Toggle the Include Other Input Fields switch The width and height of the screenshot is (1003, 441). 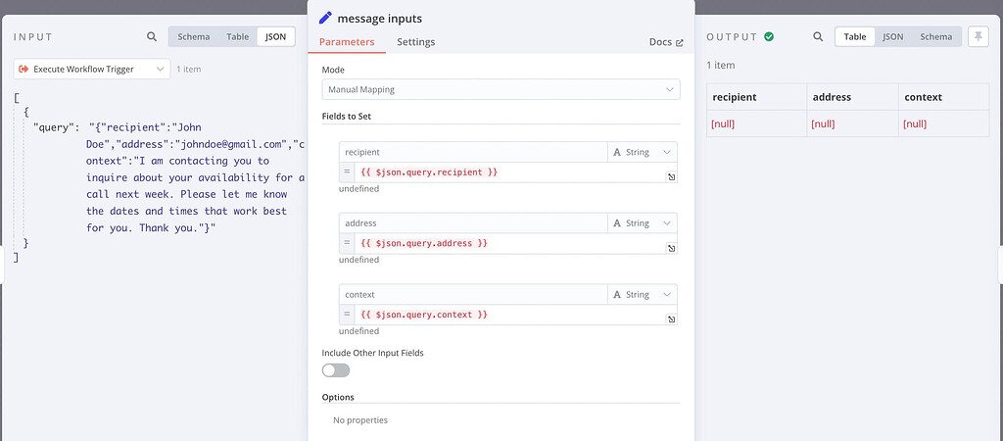click(336, 370)
